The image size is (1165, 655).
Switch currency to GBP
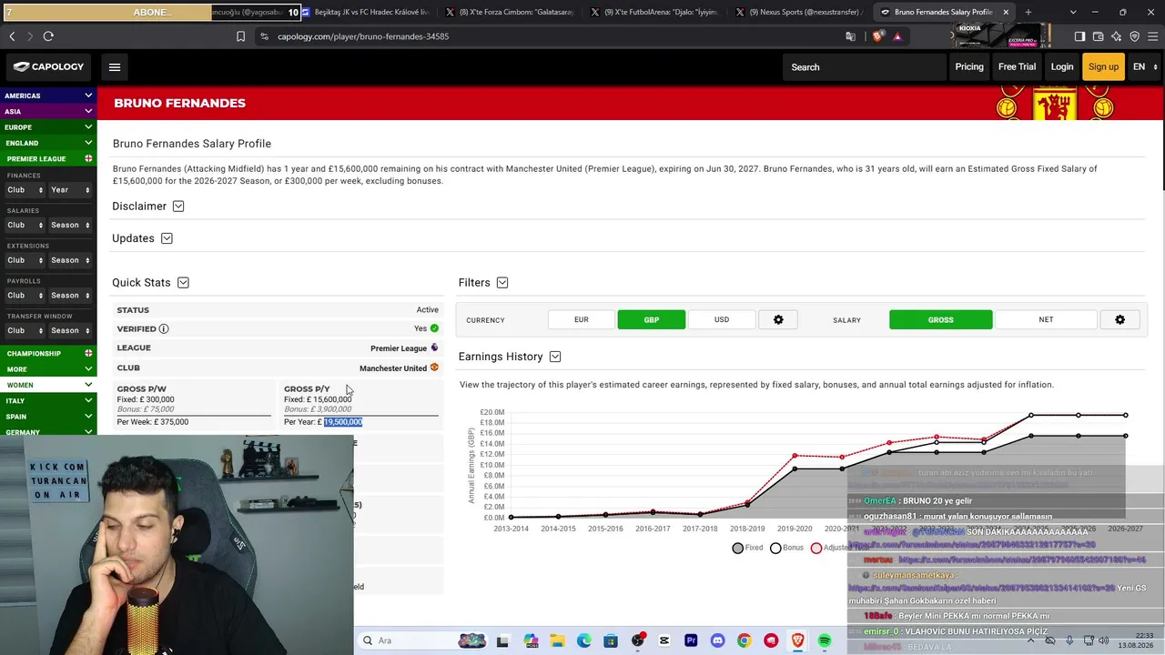[x=652, y=320]
